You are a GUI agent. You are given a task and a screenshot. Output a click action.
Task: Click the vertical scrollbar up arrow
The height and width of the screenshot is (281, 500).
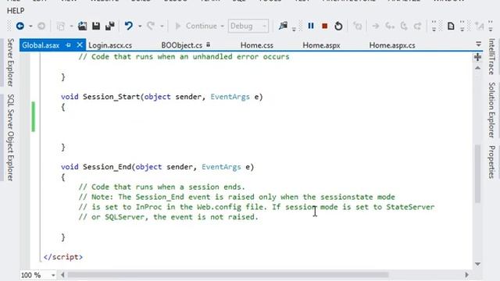pyautogui.click(x=477, y=68)
